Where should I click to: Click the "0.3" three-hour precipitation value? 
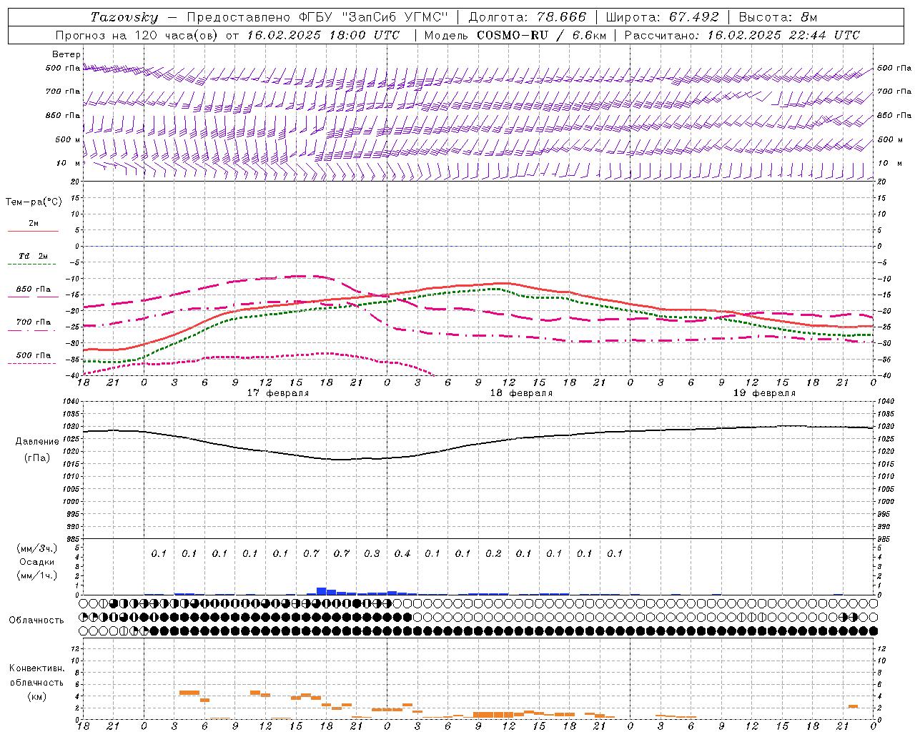coord(372,553)
